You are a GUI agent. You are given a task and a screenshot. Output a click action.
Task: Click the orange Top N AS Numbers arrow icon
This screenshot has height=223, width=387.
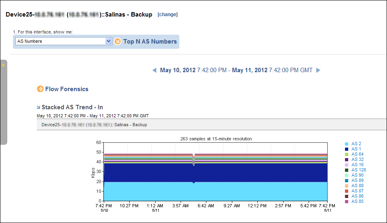point(118,42)
